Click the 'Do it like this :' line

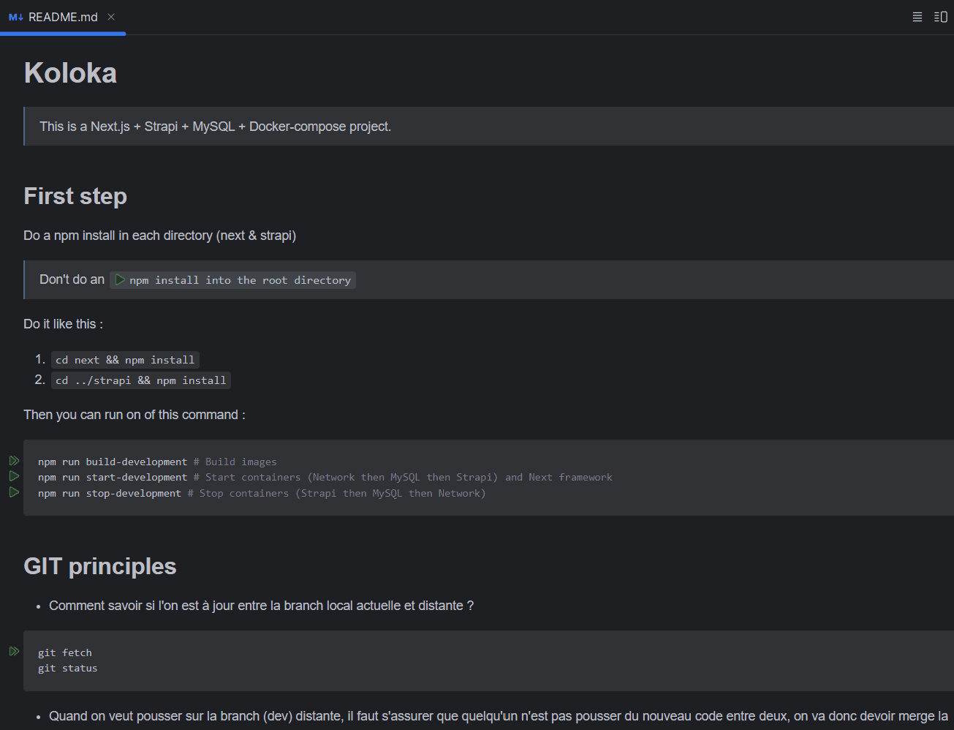click(x=64, y=324)
